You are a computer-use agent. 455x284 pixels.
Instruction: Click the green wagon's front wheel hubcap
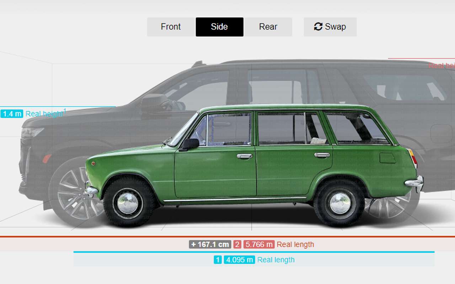point(128,203)
